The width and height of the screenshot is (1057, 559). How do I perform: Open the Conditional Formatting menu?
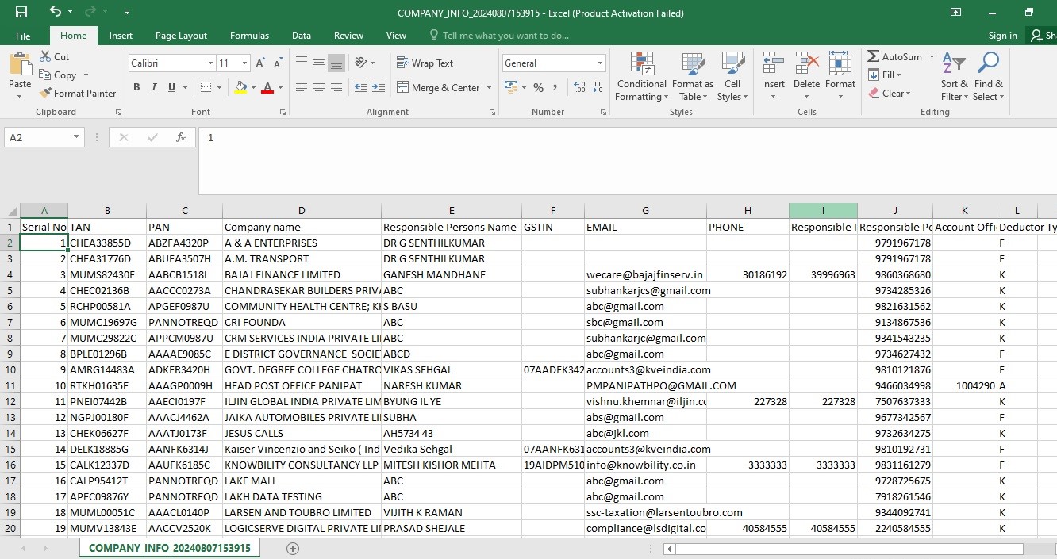click(x=642, y=77)
